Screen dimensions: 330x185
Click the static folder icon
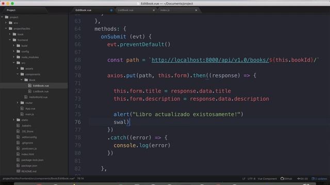[19, 120]
